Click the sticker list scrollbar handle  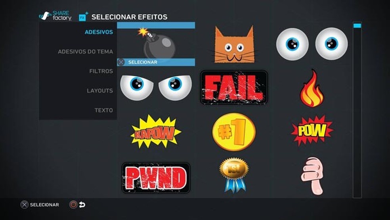(x=357, y=25)
